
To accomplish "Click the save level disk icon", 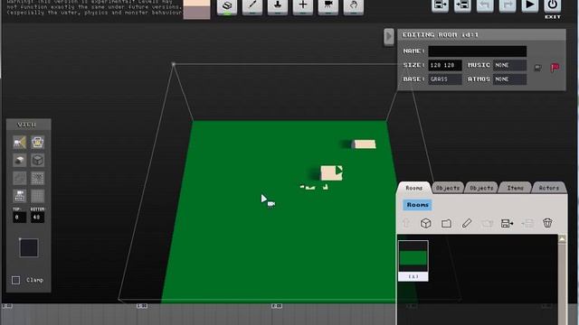I will click(440, 5).
